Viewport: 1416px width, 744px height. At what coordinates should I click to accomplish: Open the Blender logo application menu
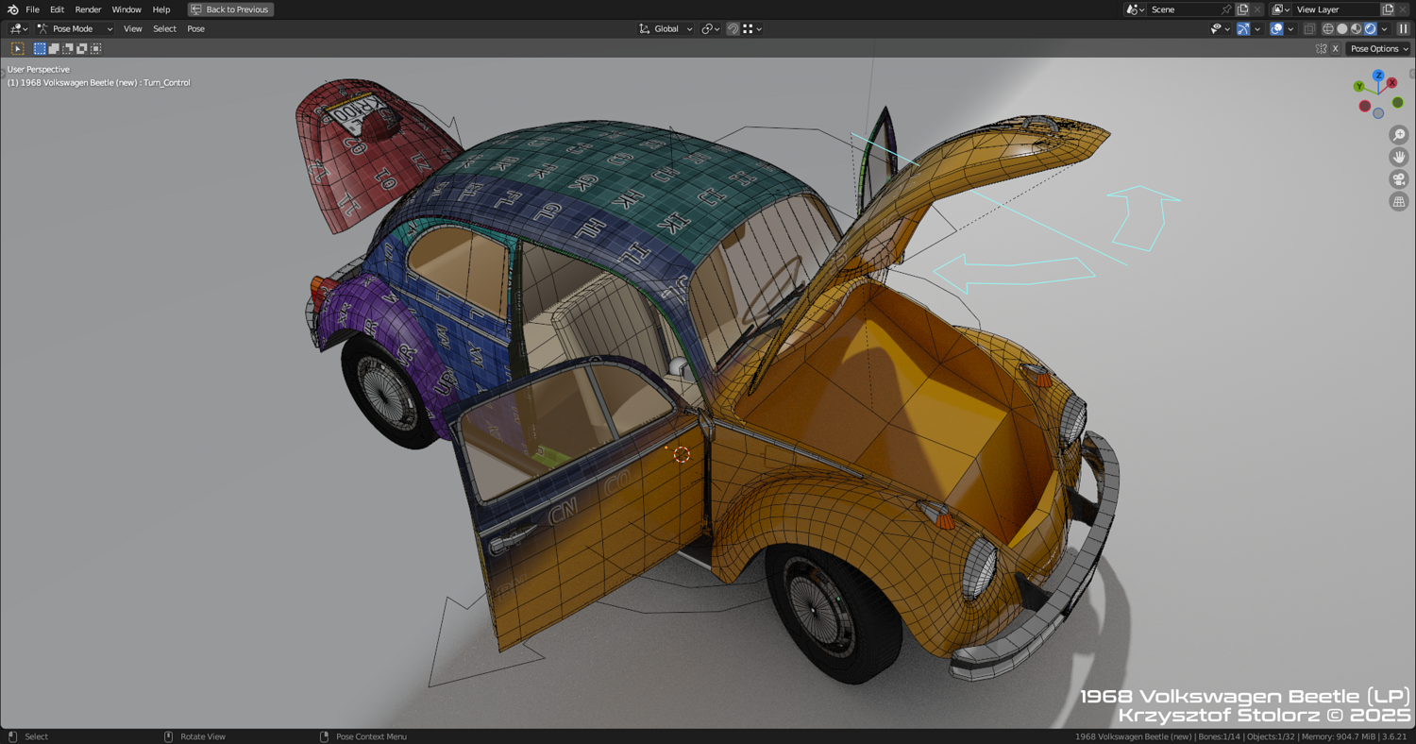coord(12,9)
